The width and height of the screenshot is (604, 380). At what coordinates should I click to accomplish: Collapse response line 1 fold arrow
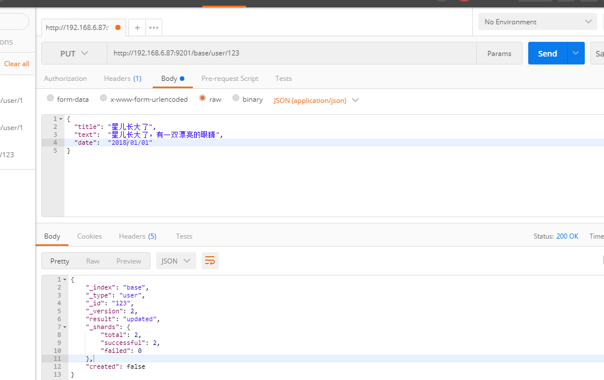(x=64, y=279)
